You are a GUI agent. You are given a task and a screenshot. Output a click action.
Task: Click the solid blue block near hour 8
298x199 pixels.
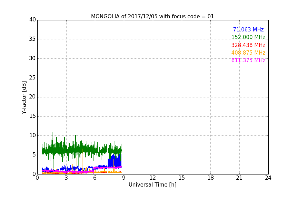[115, 161]
